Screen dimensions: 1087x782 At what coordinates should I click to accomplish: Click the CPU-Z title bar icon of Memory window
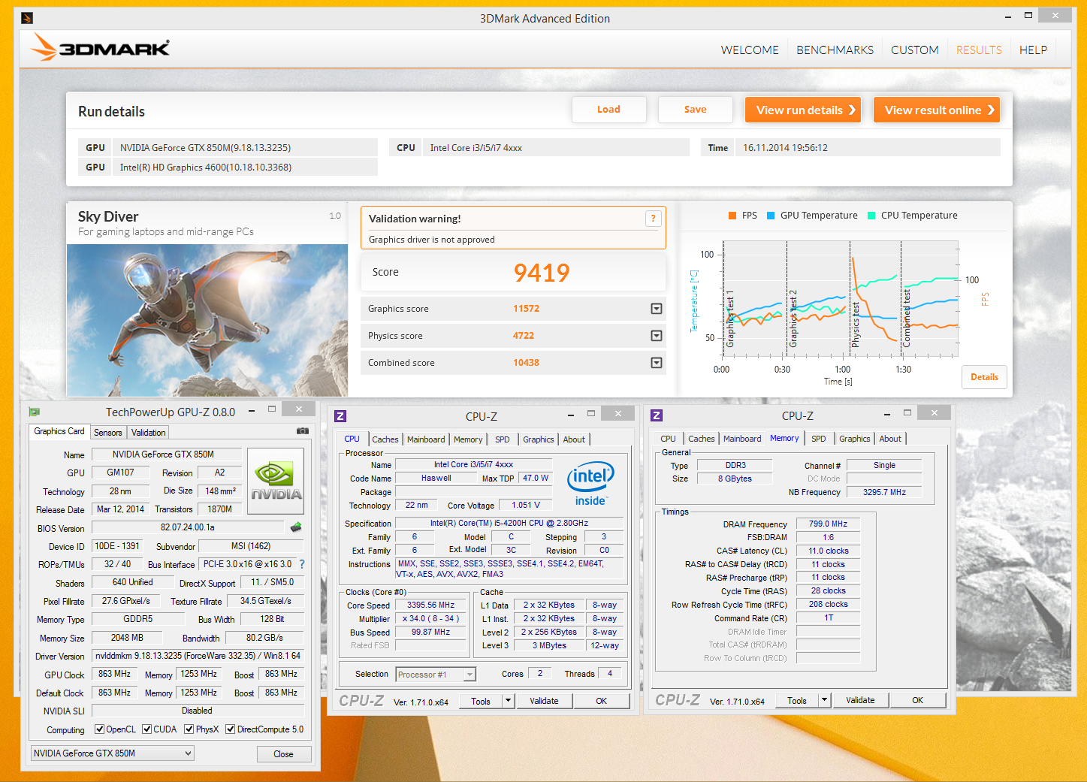point(657,415)
